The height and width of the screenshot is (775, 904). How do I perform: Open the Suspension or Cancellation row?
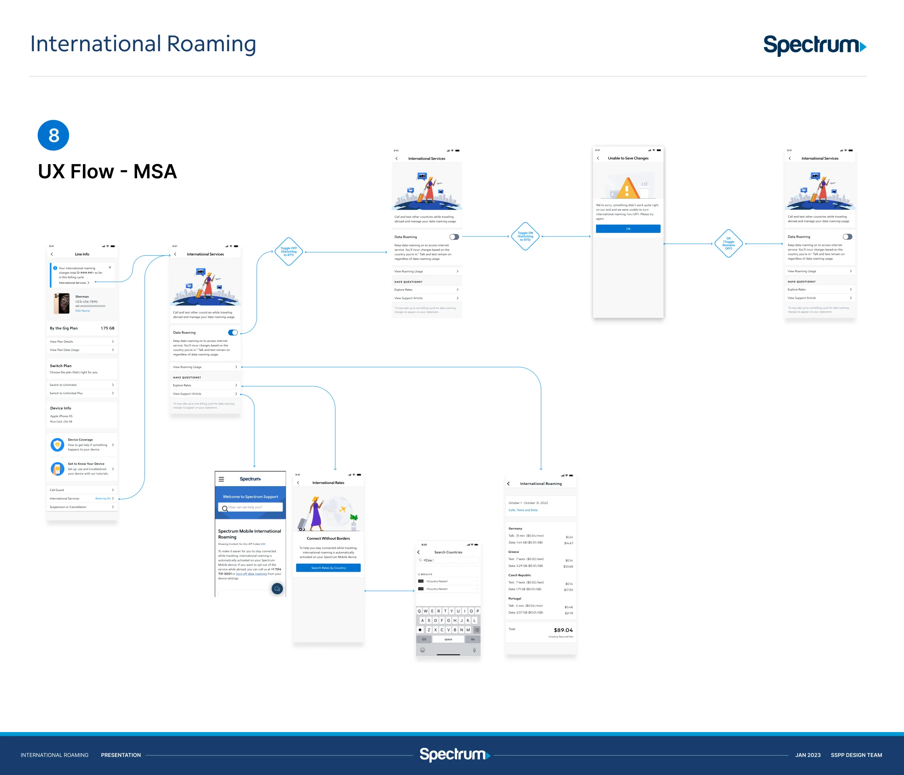click(82, 507)
